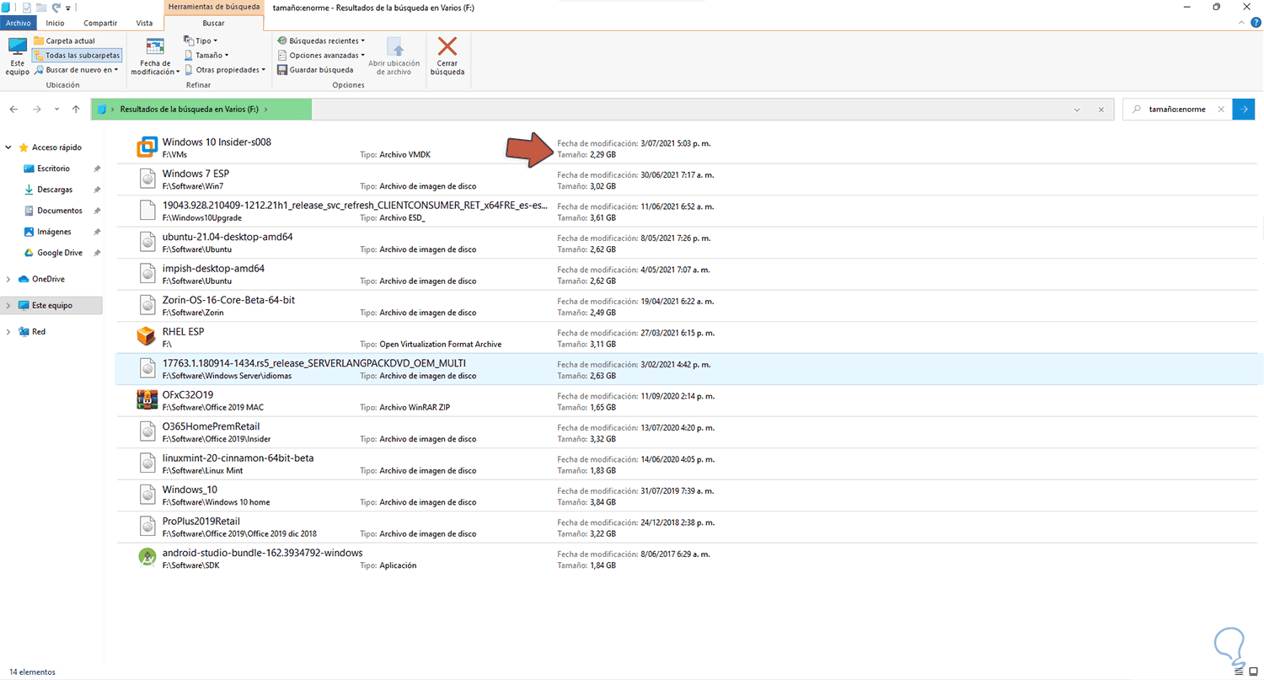
Task: Select the RHEL ESP archive icon
Action: (147, 337)
